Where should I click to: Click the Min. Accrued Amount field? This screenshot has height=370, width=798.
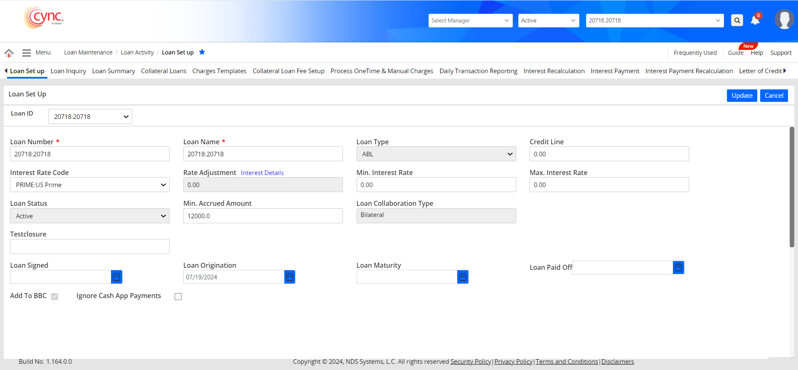point(263,216)
